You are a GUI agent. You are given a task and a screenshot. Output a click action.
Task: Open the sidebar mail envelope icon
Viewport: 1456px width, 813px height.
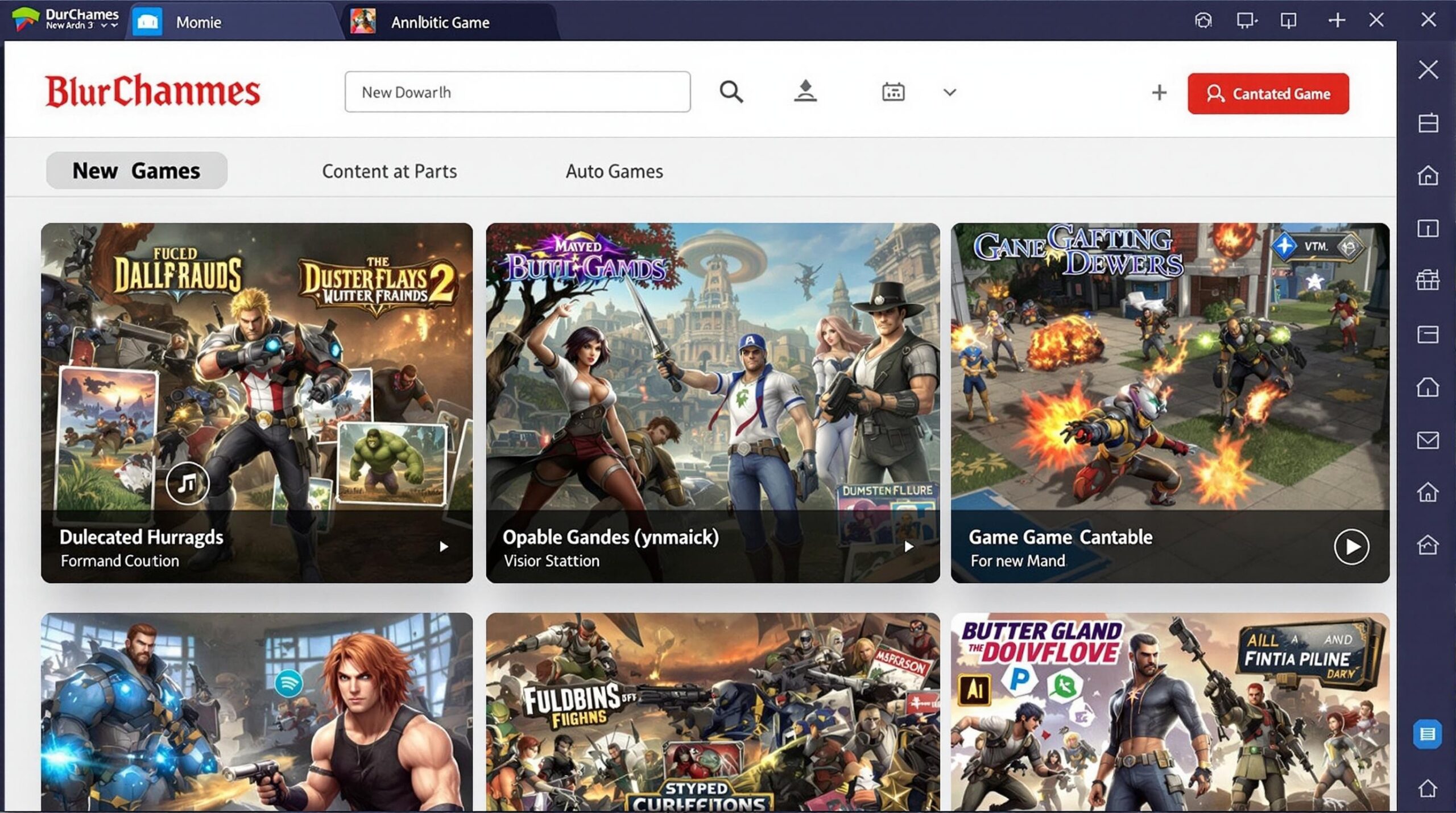tap(1428, 440)
